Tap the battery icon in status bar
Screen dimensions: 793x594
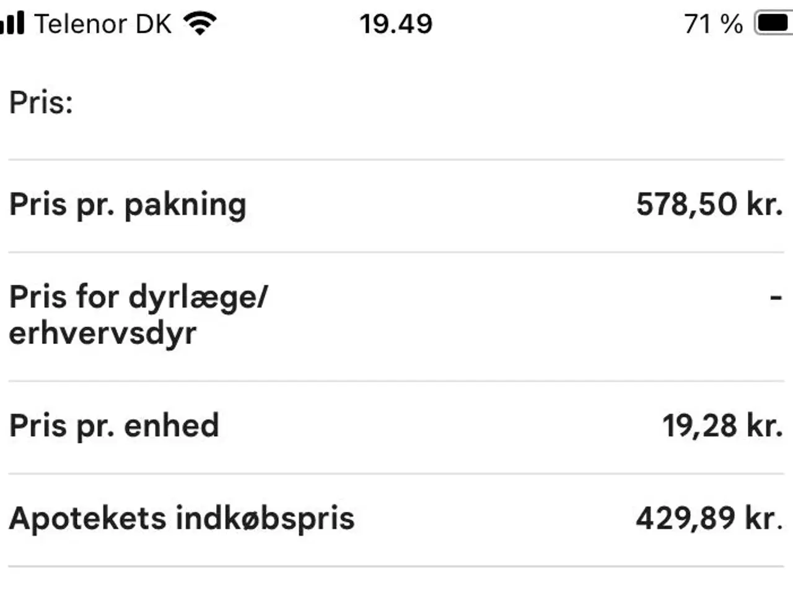(x=773, y=24)
